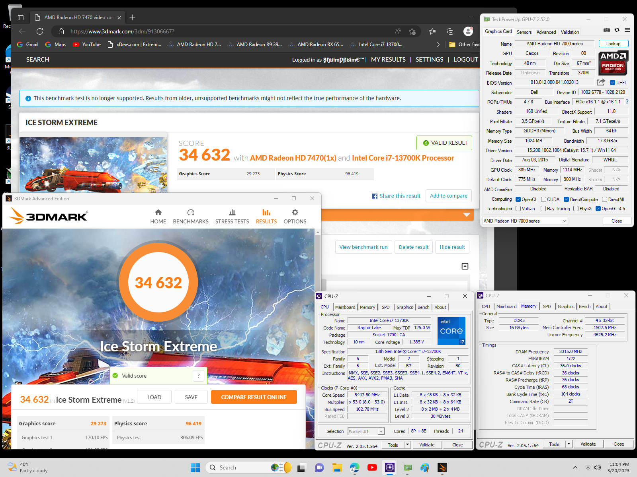Toggle the UEFI checkbox in GPU-Z

pyautogui.click(x=612, y=83)
